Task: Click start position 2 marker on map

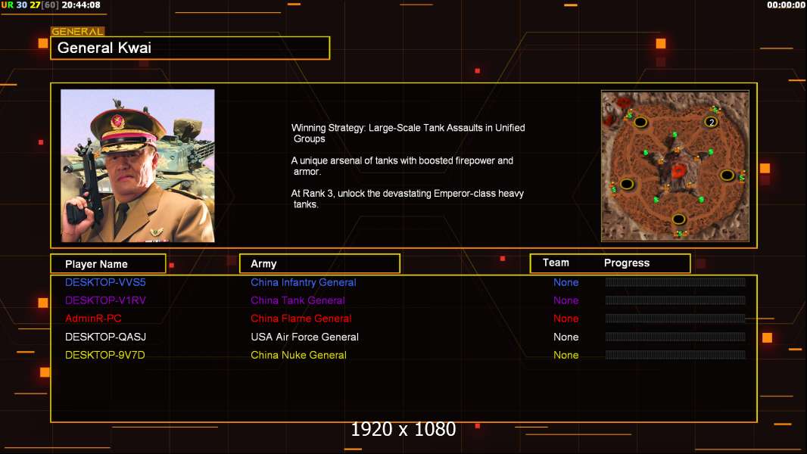Action: (x=712, y=122)
